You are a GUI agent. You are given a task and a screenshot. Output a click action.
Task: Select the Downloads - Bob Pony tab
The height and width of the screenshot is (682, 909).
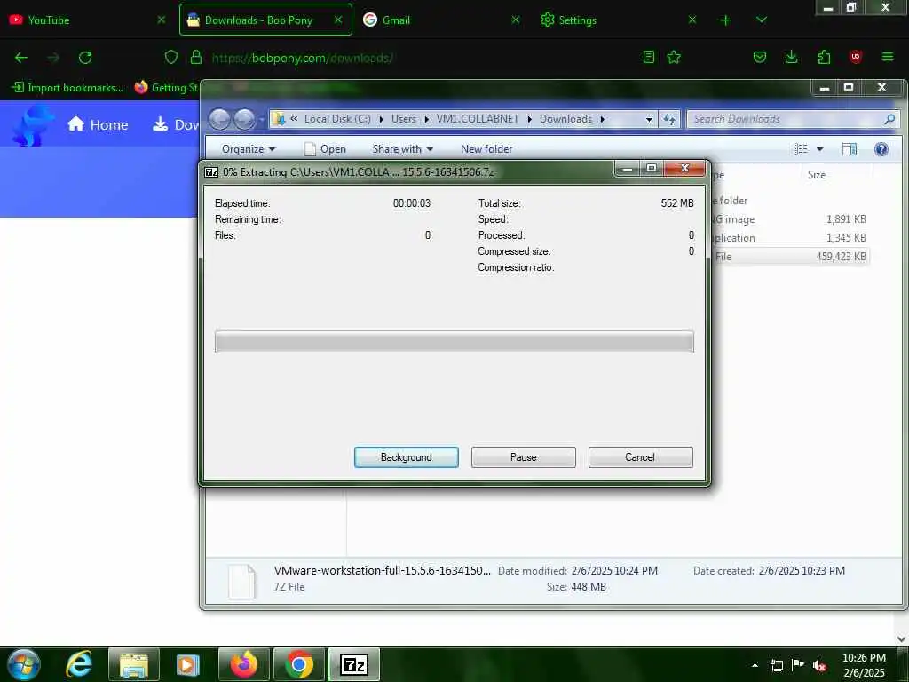click(x=258, y=20)
